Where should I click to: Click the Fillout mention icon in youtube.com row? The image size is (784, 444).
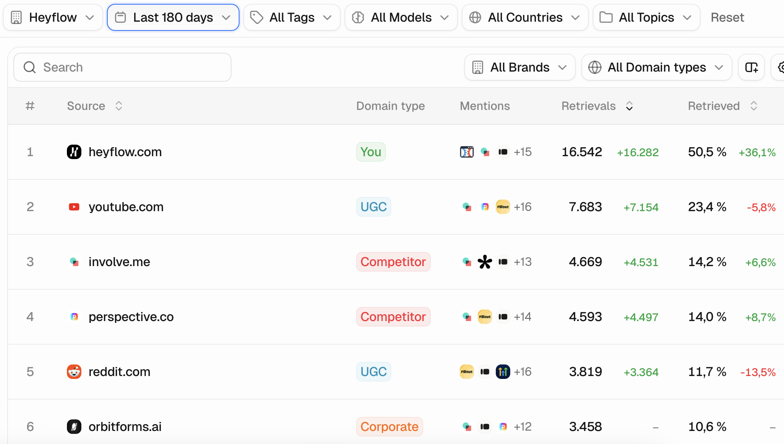503,207
